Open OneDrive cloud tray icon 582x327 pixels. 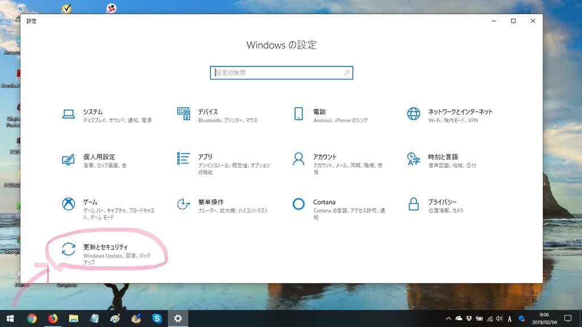click(x=459, y=318)
